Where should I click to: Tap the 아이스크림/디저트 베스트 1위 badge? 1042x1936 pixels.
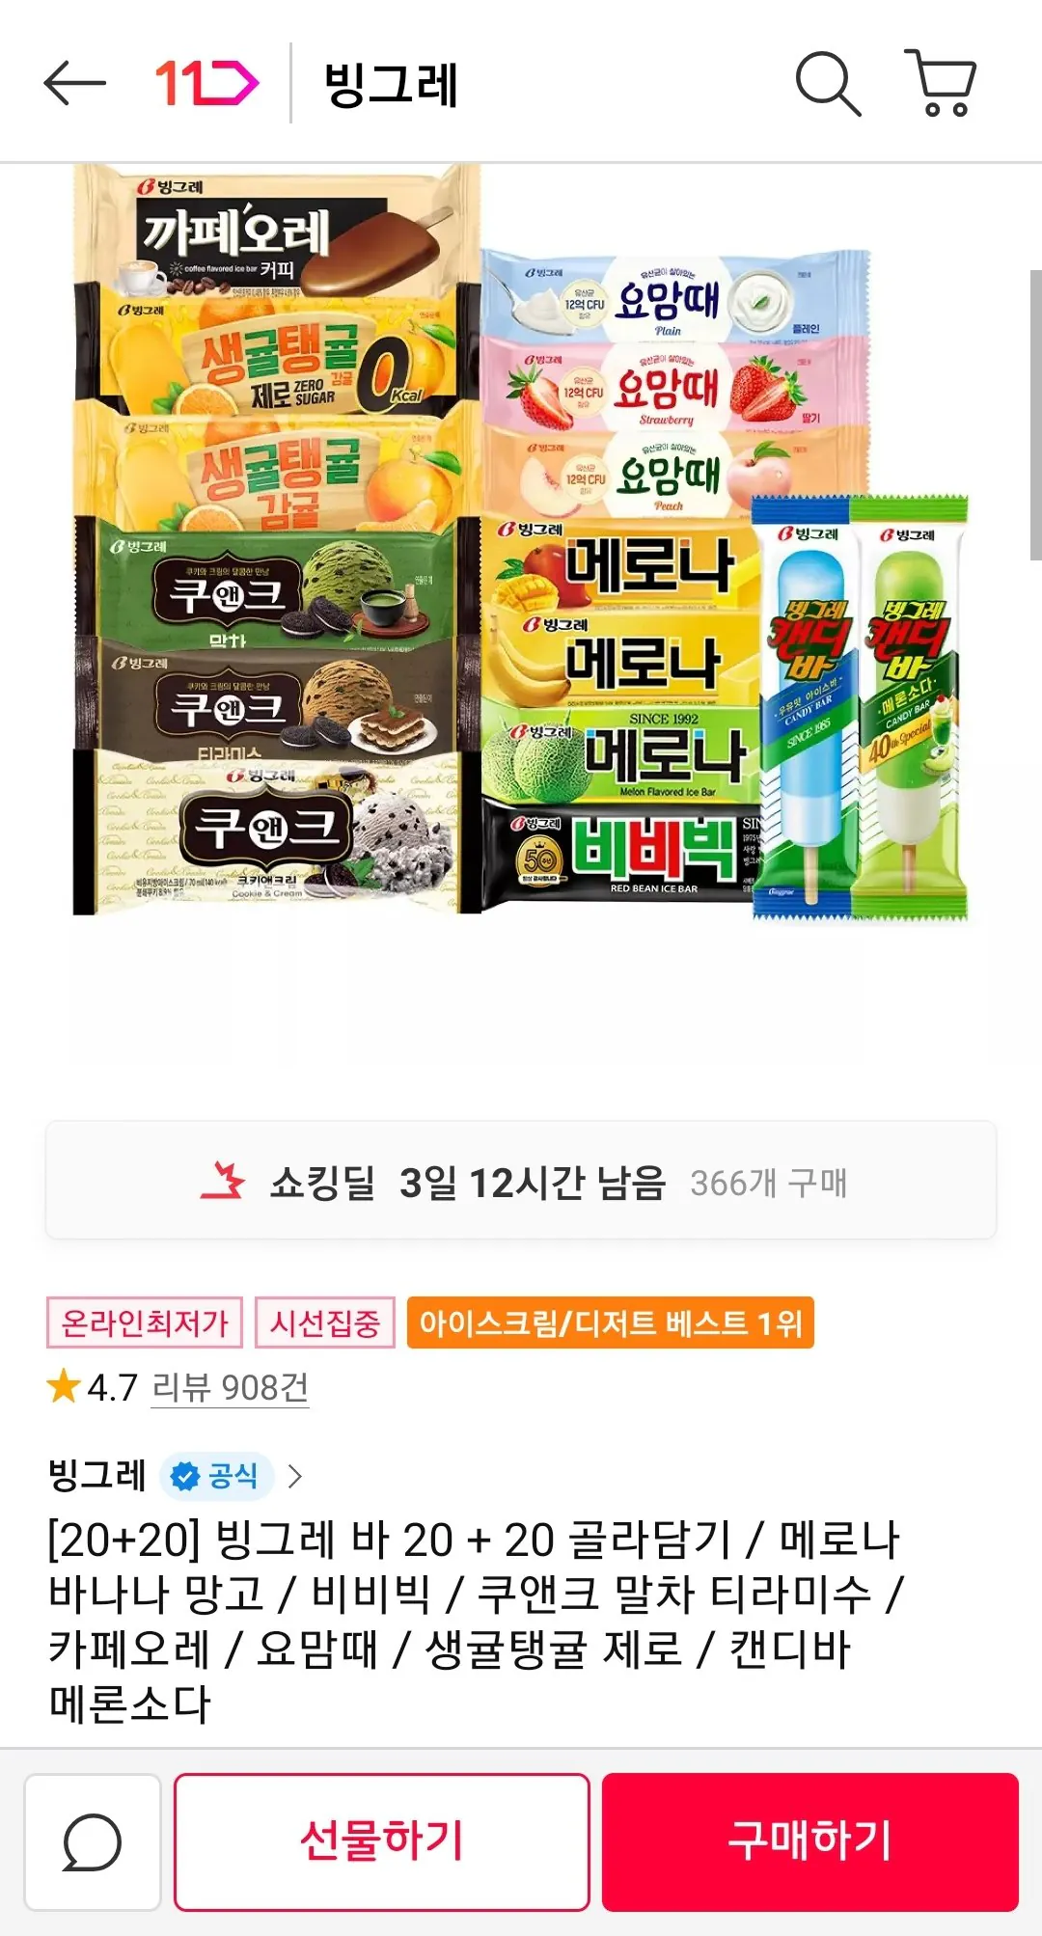pos(611,1322)
